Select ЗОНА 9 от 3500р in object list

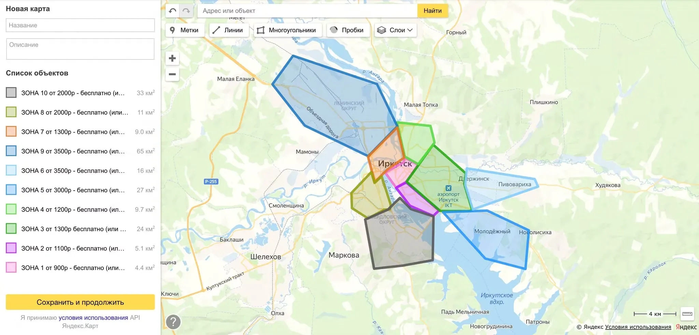[73, 151]
